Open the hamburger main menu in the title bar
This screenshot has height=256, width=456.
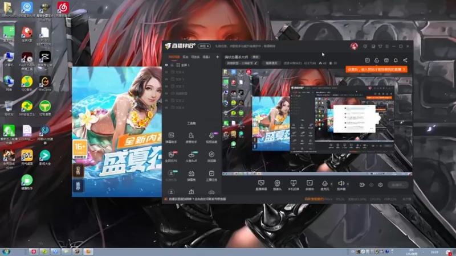click(387, 46)
